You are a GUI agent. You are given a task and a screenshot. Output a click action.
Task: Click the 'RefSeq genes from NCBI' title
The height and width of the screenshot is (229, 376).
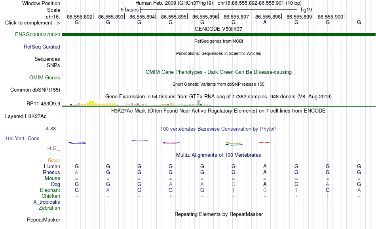point(218,41)
